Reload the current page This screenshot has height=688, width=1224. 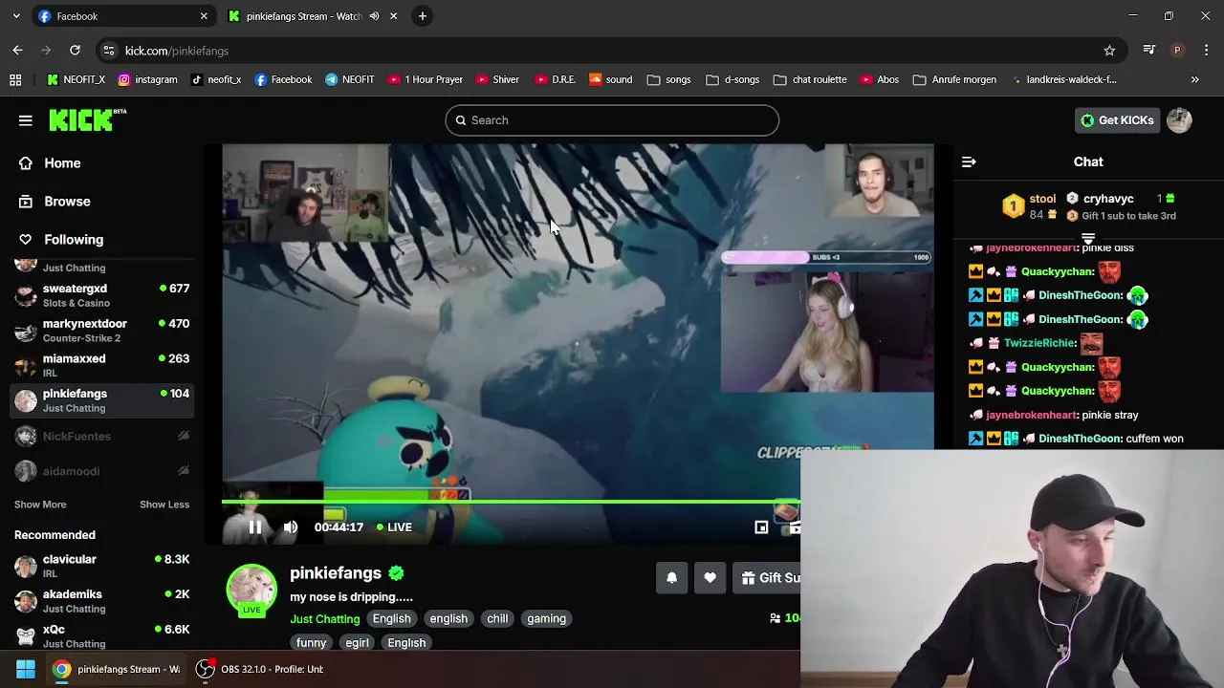[x=75, y=51]
